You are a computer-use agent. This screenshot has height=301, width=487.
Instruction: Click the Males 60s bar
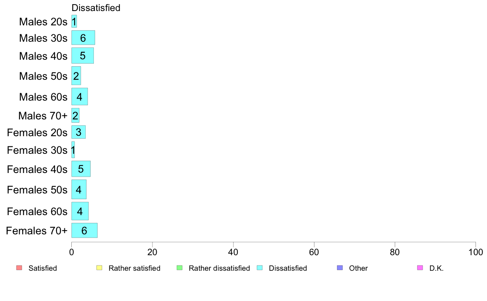(80, 97)
